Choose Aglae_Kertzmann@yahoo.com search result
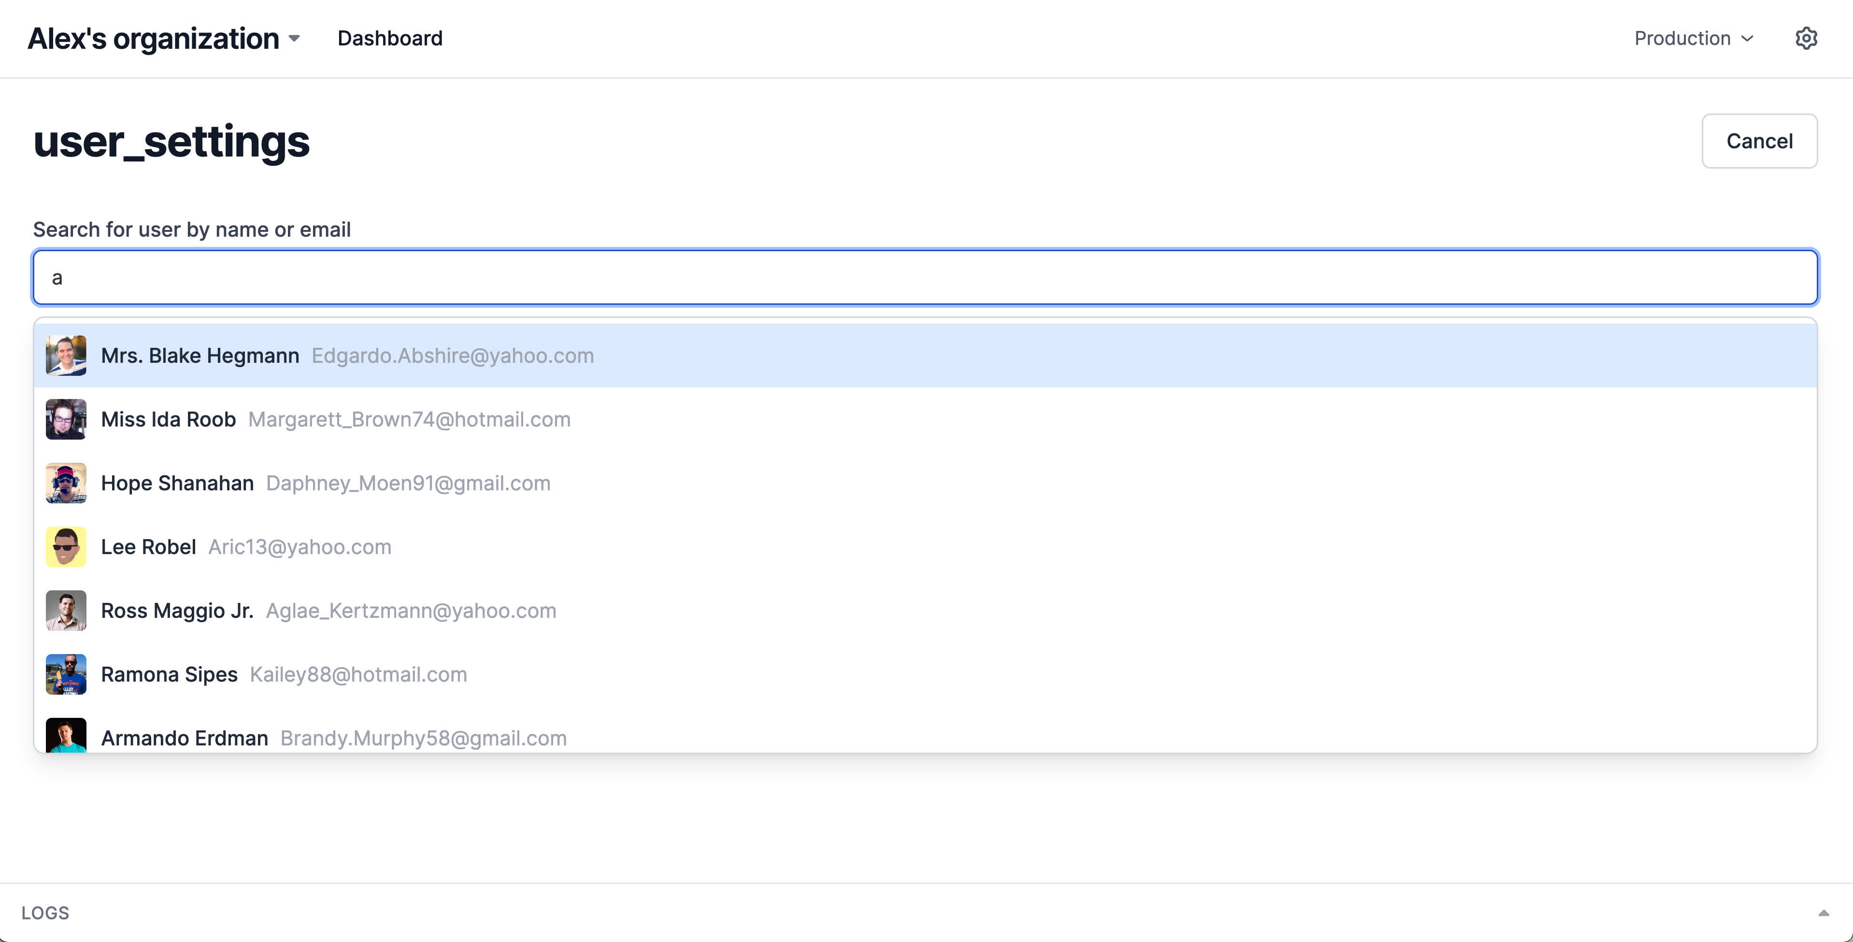1853x942 pixels. coord(411,610)
